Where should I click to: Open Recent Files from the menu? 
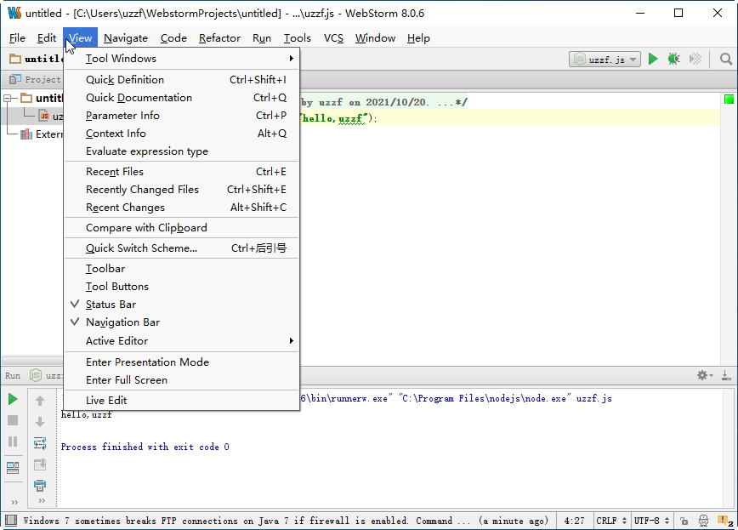click(181, 172)
